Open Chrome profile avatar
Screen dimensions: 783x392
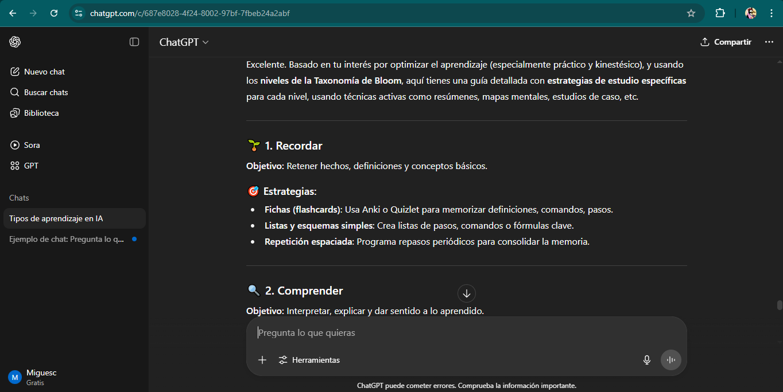[x=750, y=13]
